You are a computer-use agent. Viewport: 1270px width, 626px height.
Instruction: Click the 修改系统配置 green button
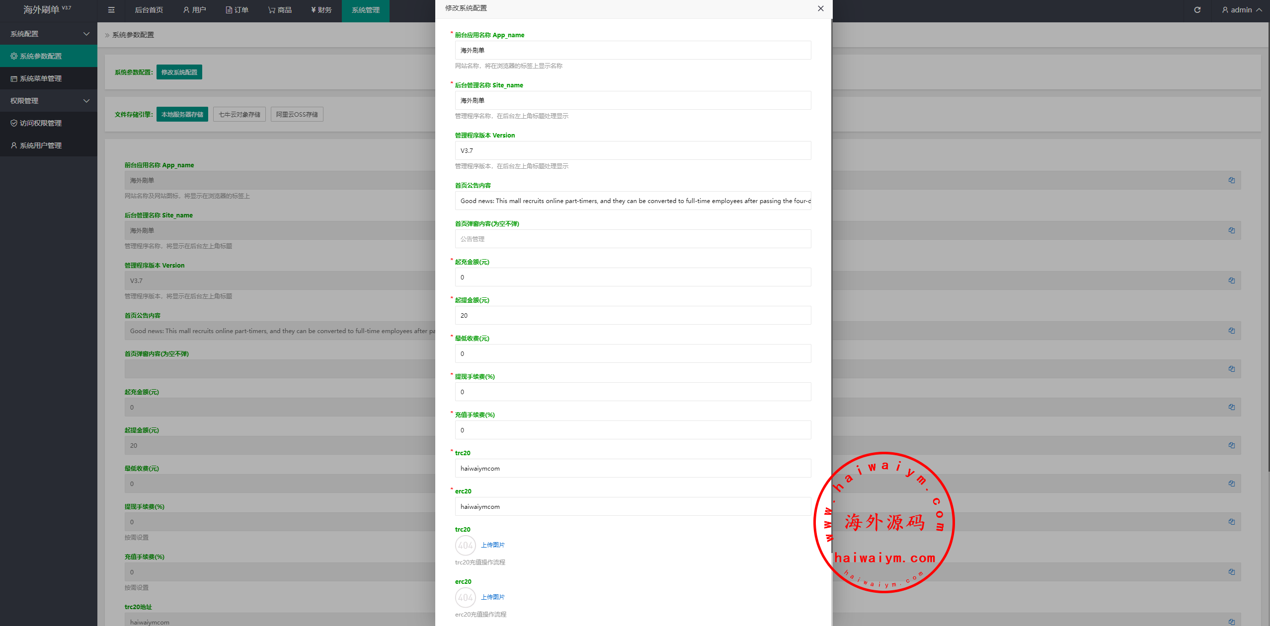point(179,72)
